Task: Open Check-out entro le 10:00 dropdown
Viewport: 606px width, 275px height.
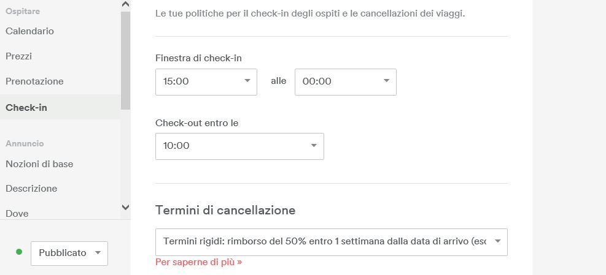Action: [239, 146]
